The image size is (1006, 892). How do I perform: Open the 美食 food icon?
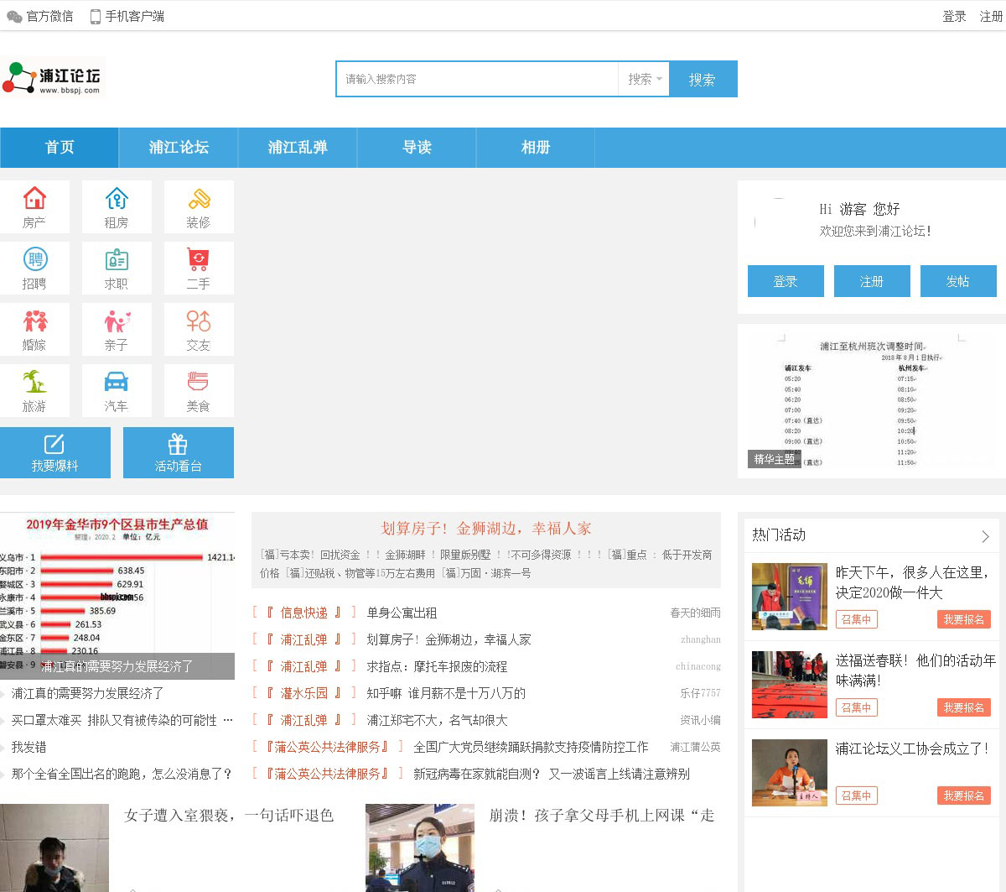[x=199, y=383]
